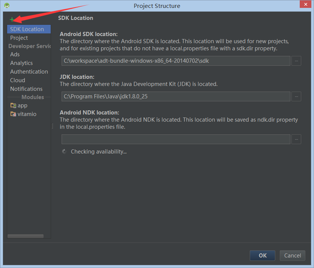Screen dimensions: 314x268
Task: Browse for Android NDK location folder
Action: coord(296,139)
